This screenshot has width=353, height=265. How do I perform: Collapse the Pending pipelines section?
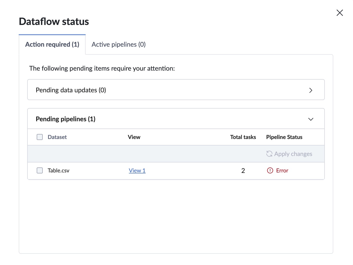pyautogui.click(x=311, y=119)
